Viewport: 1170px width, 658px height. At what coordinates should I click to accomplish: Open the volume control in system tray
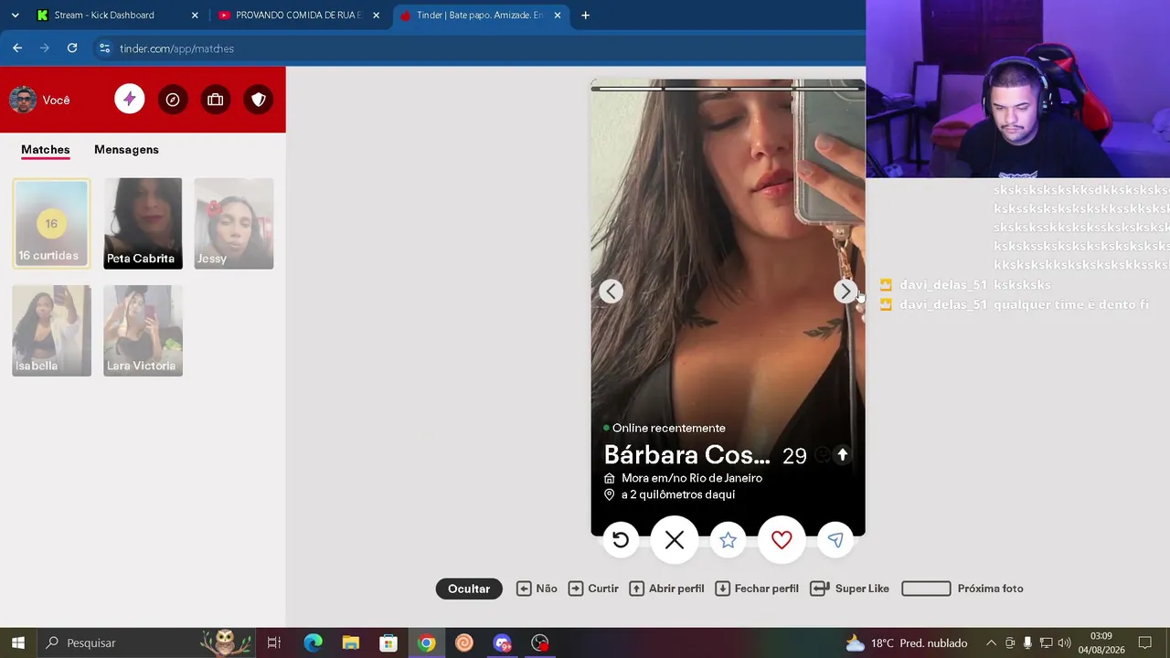tap(1064, 642)
